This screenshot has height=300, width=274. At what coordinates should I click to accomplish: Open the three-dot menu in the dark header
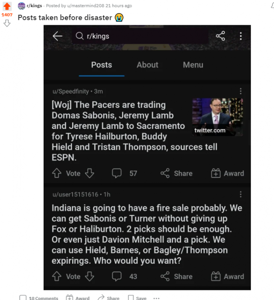(241, 36)
